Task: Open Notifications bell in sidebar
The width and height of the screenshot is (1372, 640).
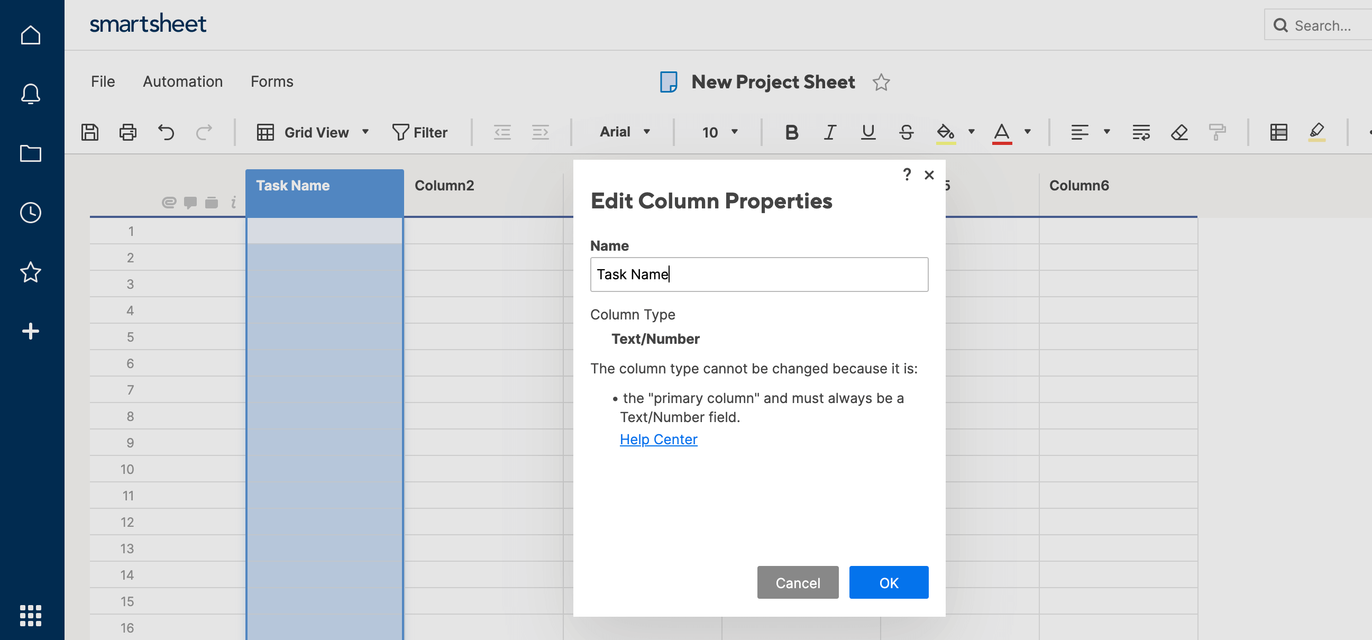Action: pos(30,94)
